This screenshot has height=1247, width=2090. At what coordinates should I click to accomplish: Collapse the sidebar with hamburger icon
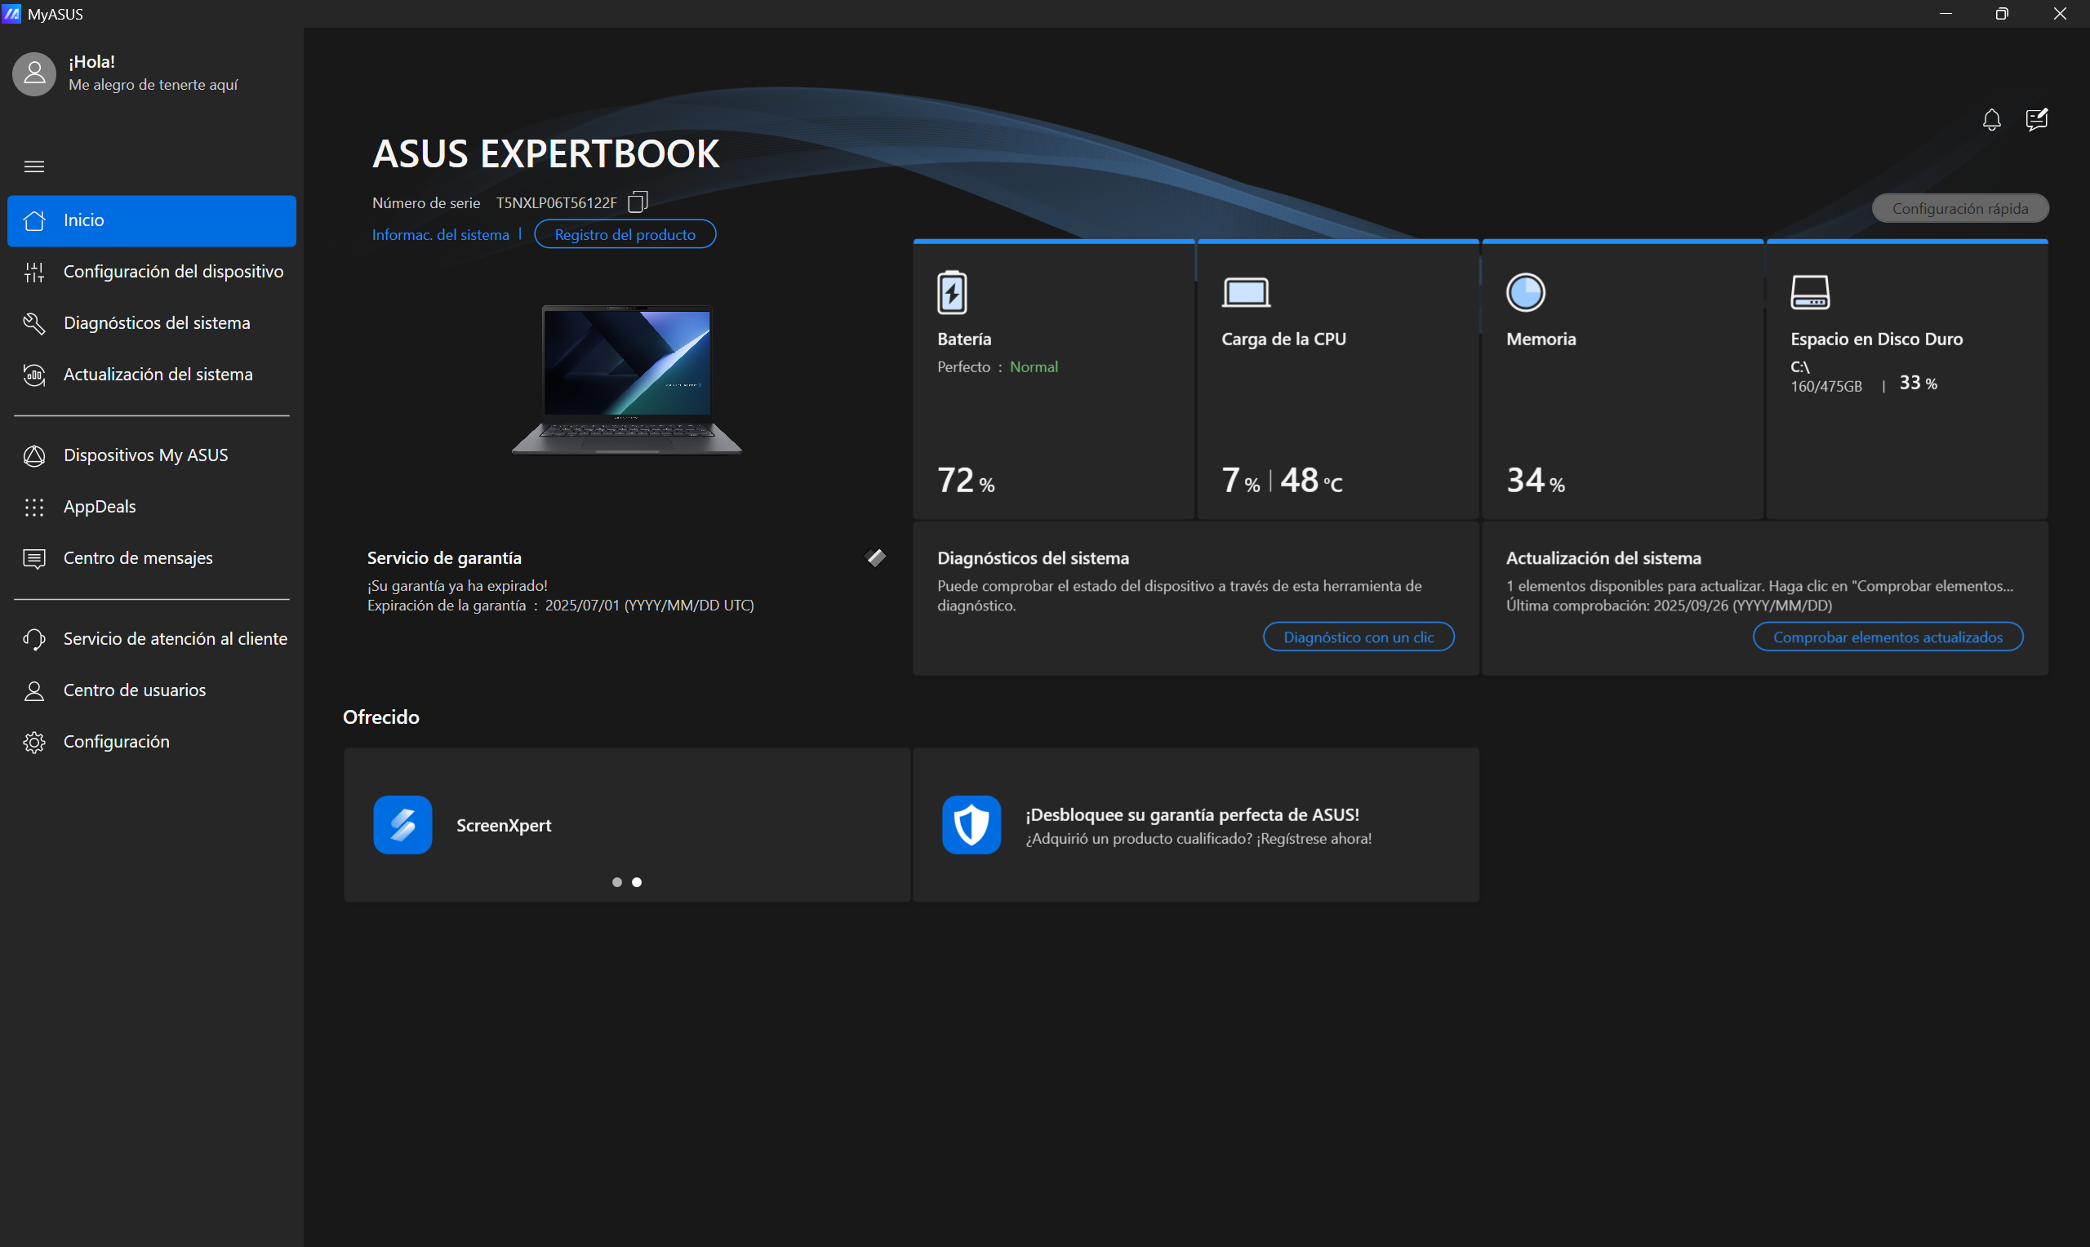click(34, 166)
